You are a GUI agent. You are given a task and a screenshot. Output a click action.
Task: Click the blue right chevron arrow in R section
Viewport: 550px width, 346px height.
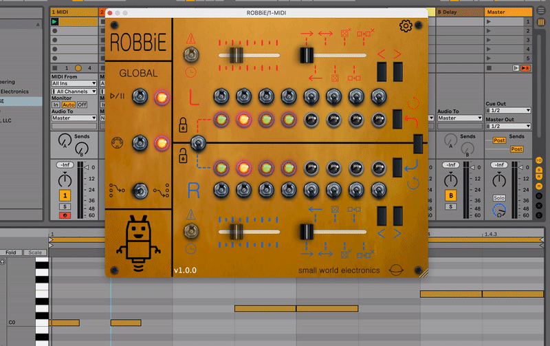click(397, 233)
